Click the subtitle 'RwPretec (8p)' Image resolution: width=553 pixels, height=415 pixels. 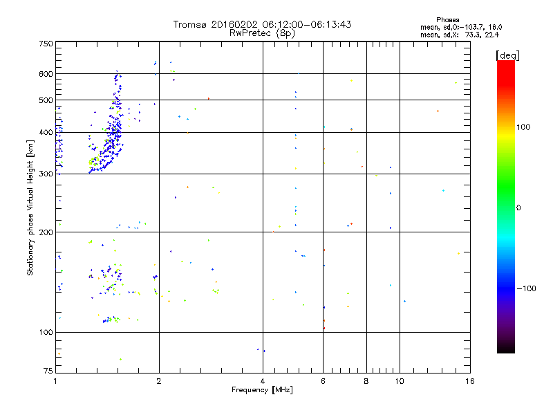click(262, 33)
